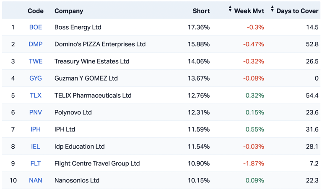Screen dimensions: 322x190
Task: Open the BOE stock code link
Action: (36, 27)
